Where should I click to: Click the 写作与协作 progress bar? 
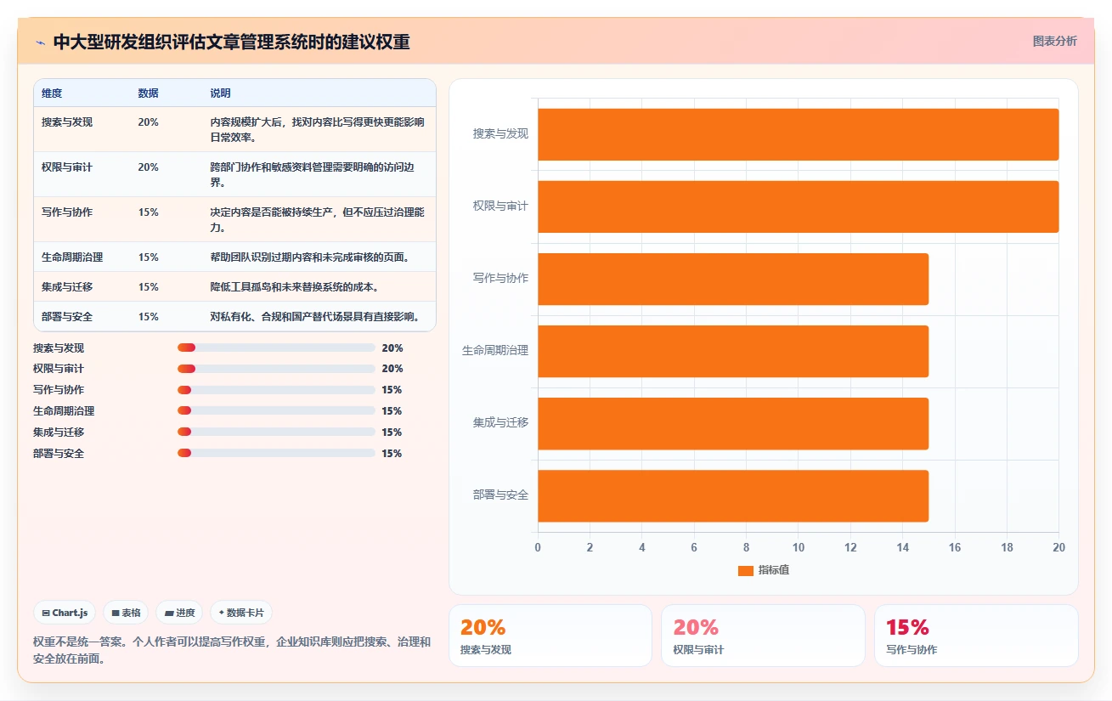[276, 390]
